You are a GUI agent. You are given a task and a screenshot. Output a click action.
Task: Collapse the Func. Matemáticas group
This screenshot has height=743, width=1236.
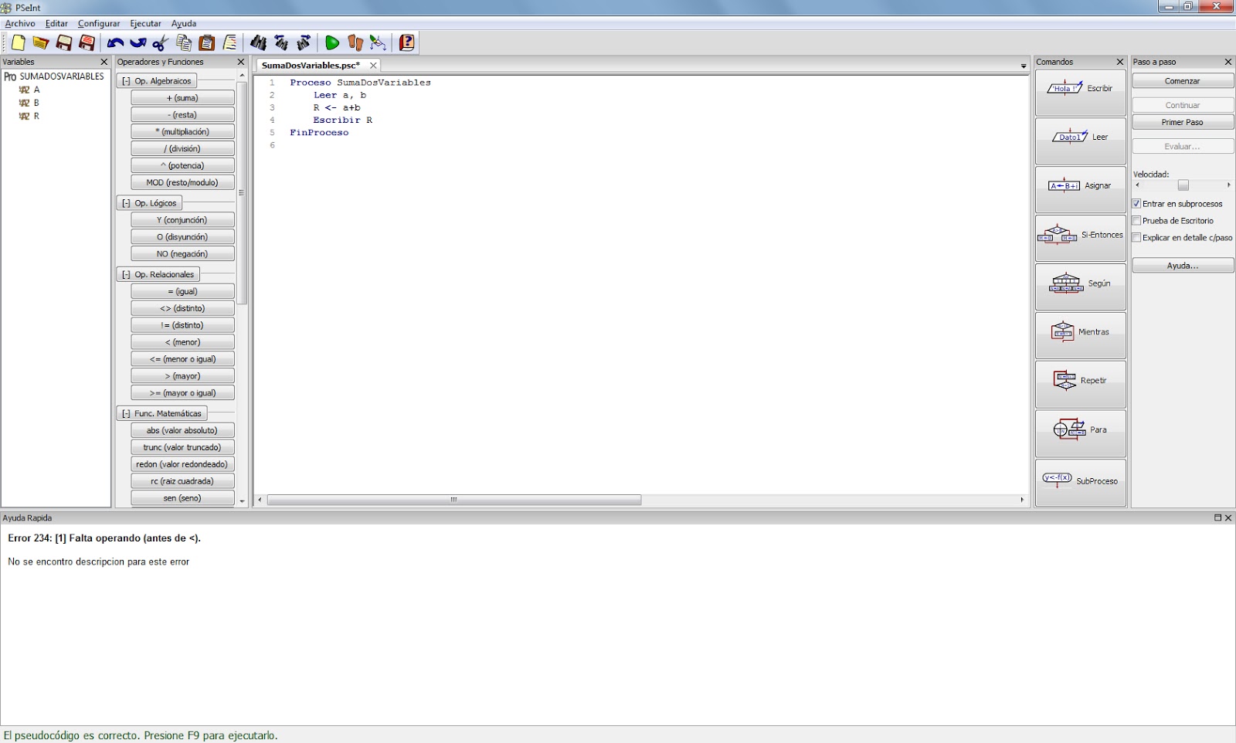coord(126,413)
